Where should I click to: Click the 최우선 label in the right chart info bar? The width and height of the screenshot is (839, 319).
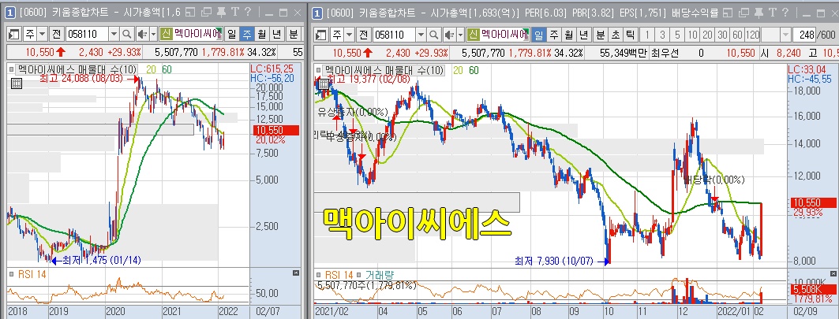665,53
